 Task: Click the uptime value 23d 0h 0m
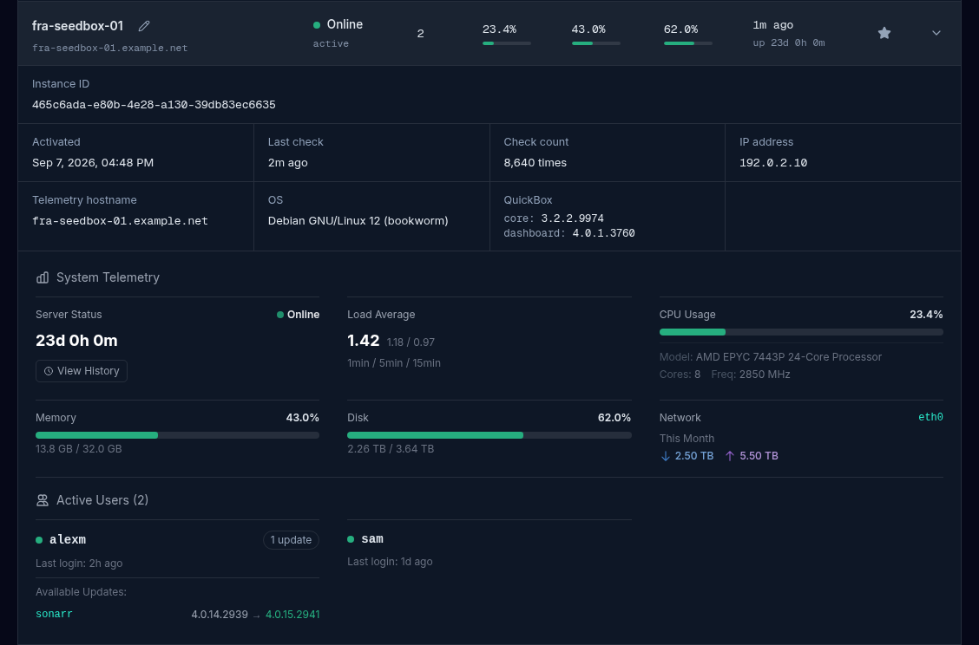pos(76,341)
